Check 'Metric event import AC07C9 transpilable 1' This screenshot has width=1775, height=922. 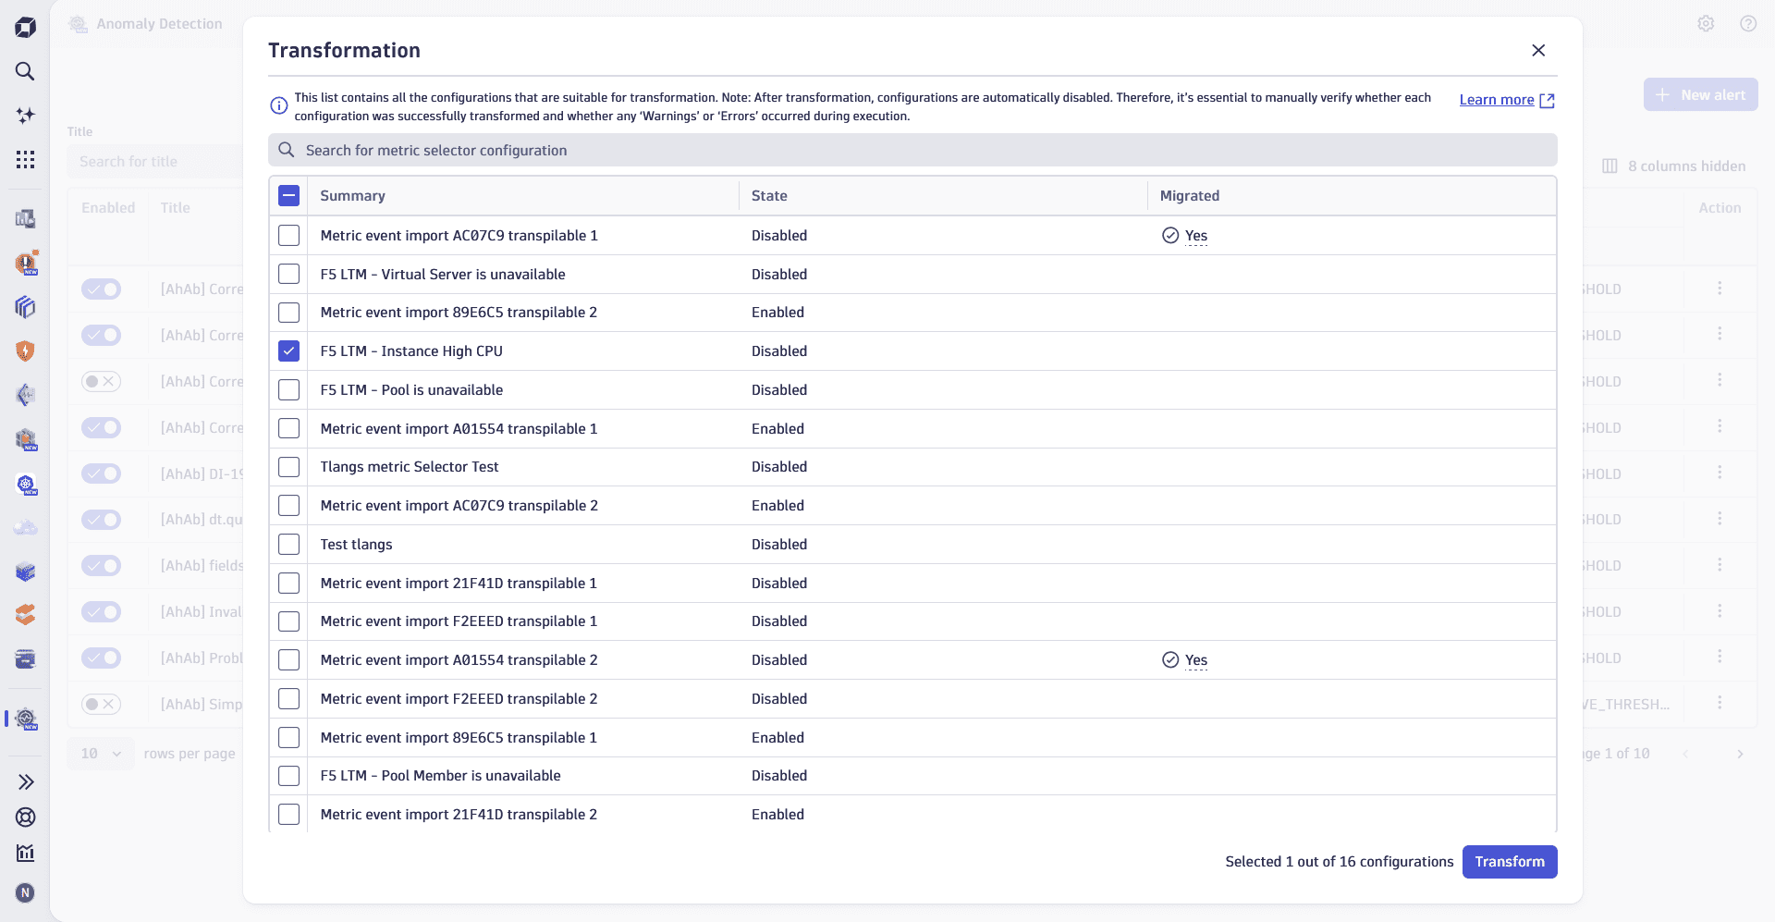(x=288, y=235)
